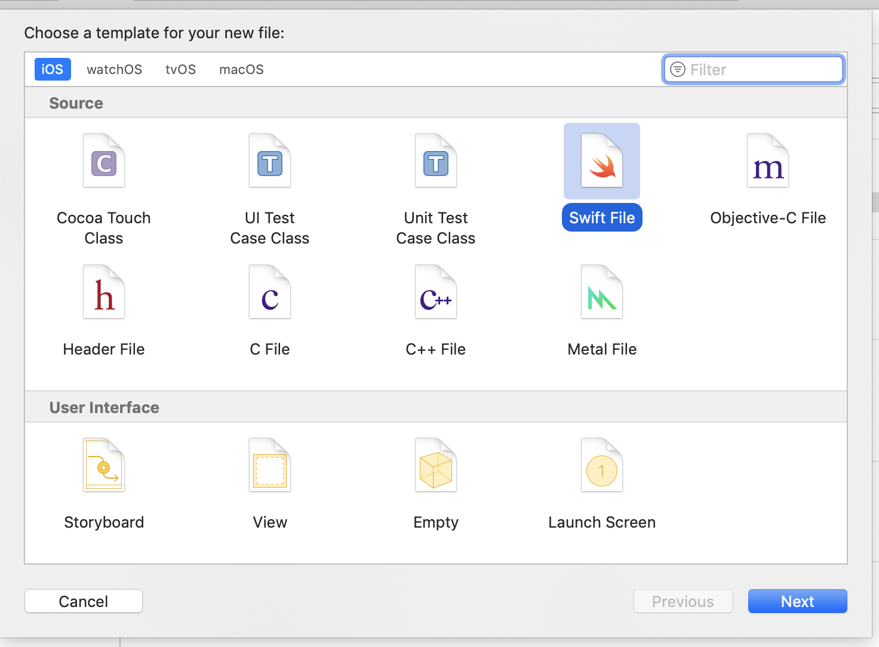Select the iOS platform tab
This screenshot has width=879, height=647.
point(53,69)
